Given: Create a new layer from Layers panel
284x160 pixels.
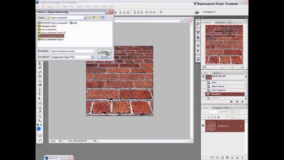Looking at the screenshot, I should pyautogui.click(x=237, y=158).
